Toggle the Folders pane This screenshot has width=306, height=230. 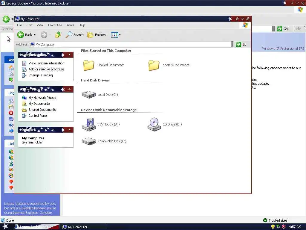click(97, 35)
